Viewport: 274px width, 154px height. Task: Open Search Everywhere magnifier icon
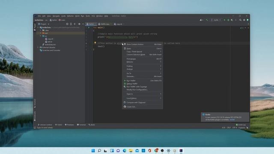coord(240,20)
